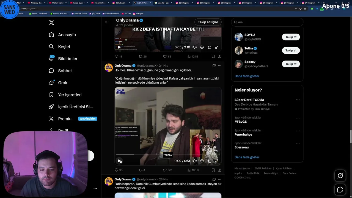This screenshot has width=352, height=198.
Task: Open the floating chat bubble button
Action: (x=340, y=190)
